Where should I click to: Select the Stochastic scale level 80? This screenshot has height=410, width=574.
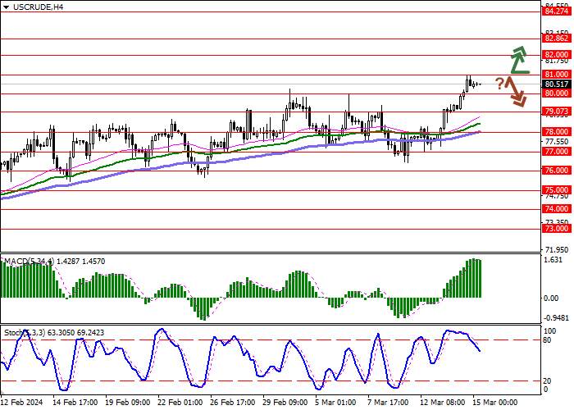tap(547, 340)
